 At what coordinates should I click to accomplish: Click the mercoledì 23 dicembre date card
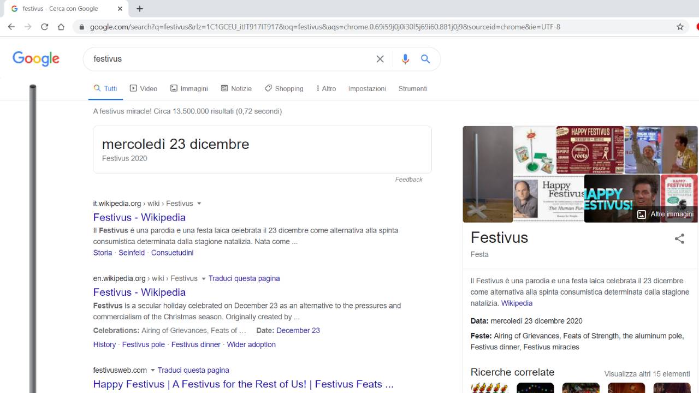click(262, 150)
